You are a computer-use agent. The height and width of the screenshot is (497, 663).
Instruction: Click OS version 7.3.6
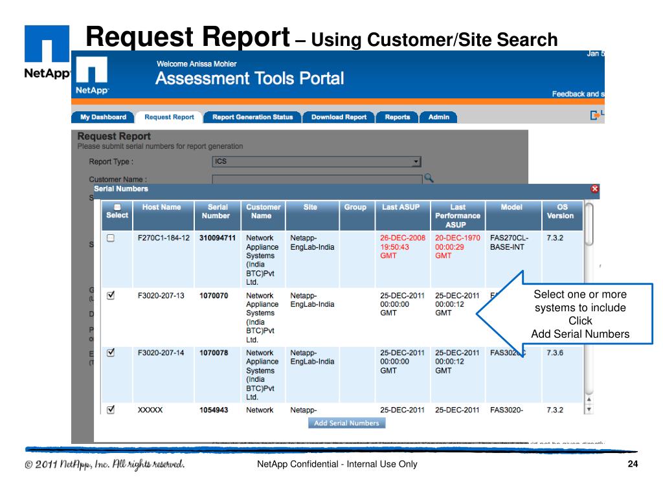[555, 353]
